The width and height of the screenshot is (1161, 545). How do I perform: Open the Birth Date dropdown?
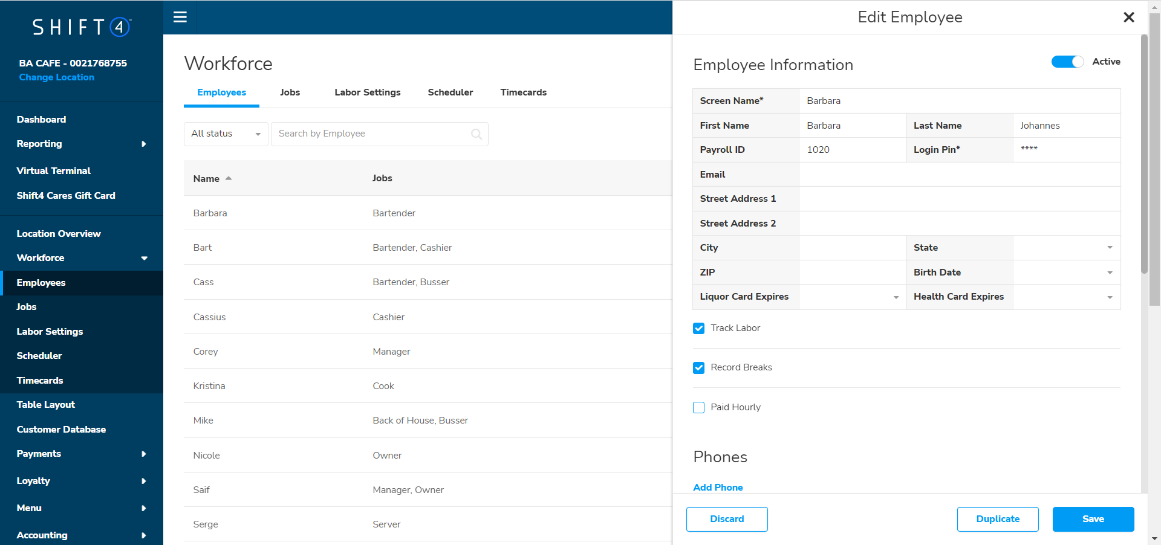[1067, 272]
